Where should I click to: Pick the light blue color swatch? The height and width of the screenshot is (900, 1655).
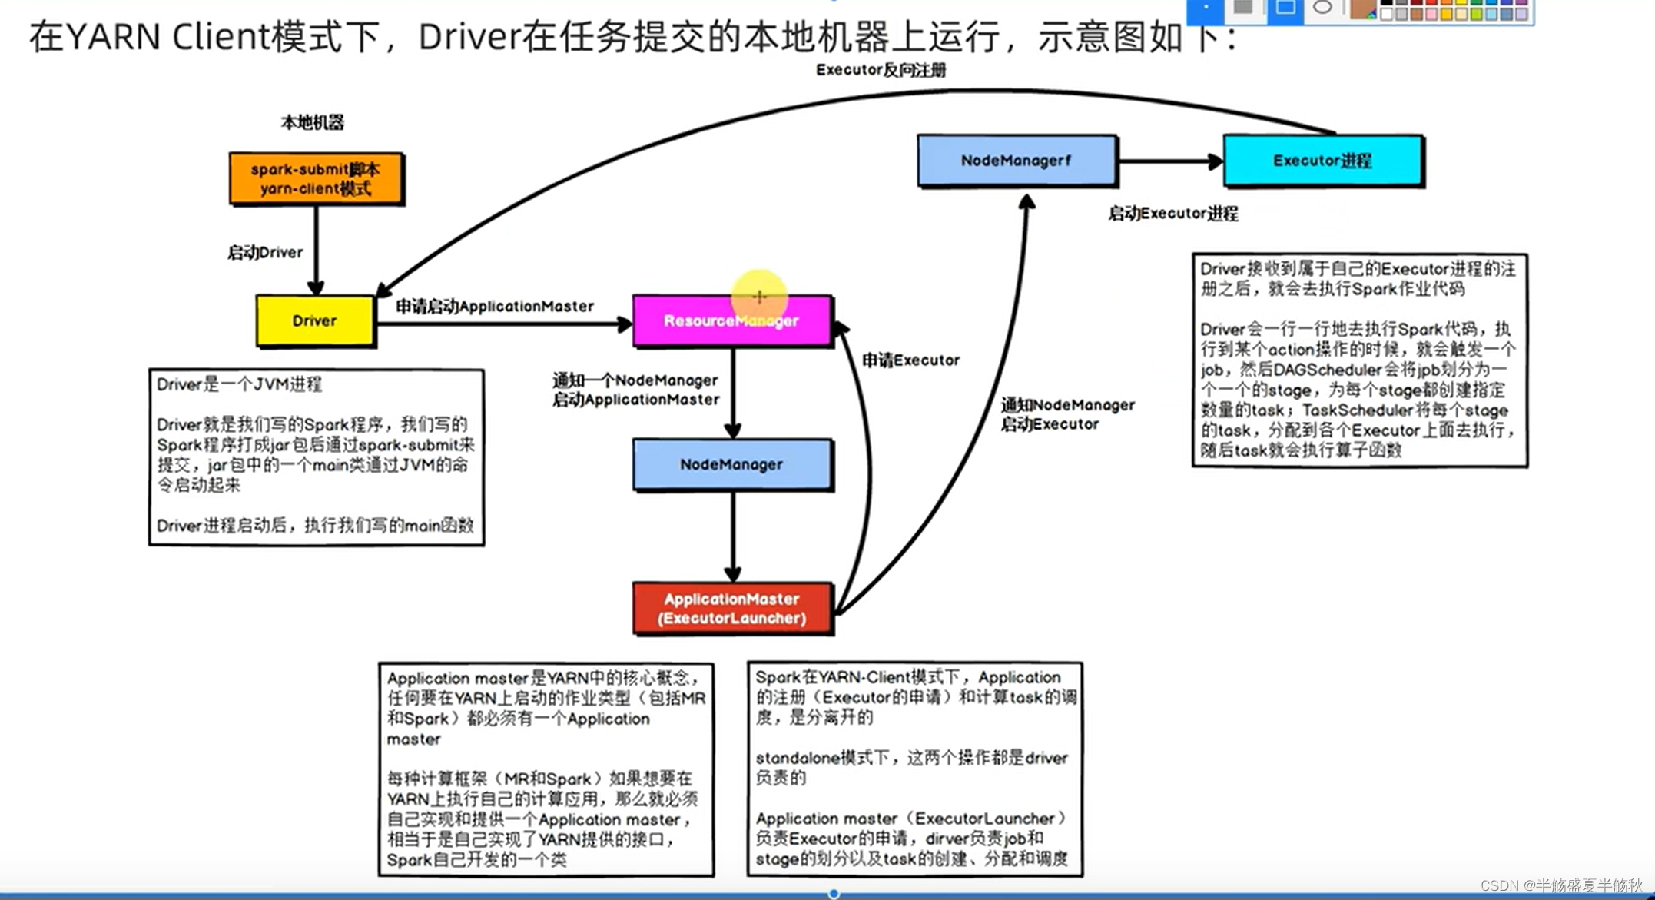1491,14
